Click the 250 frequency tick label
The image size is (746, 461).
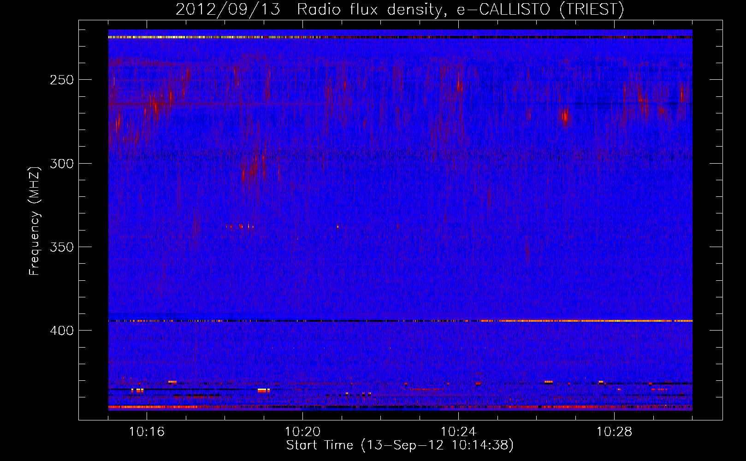tap(62, 80)
